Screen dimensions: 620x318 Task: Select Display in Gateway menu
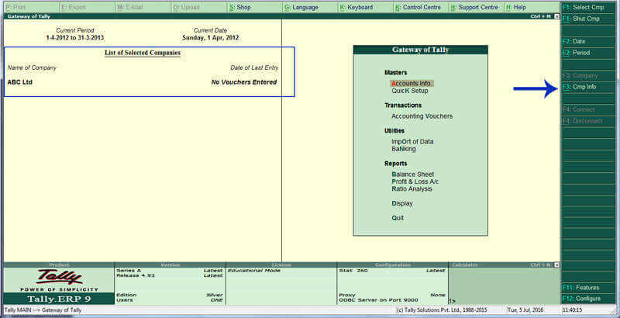[402, 203]
